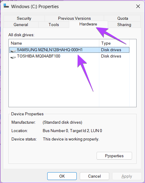
Task: Select TOSHIBA MQ04ABF100 drive entry
Action: (x=69, y=56)
